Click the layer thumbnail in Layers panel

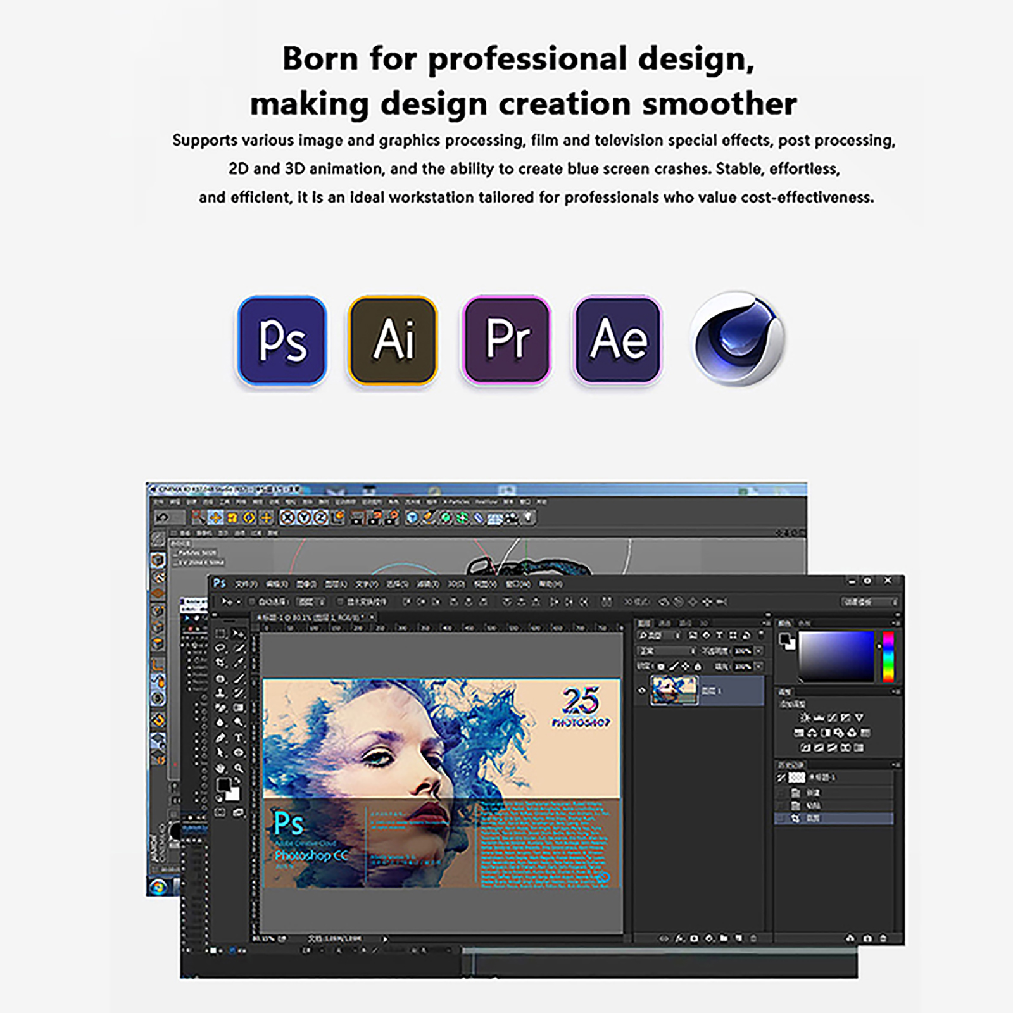click(674, 690)
